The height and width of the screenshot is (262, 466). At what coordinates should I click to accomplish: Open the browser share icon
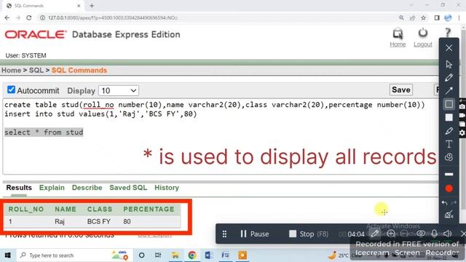(412, 17)
